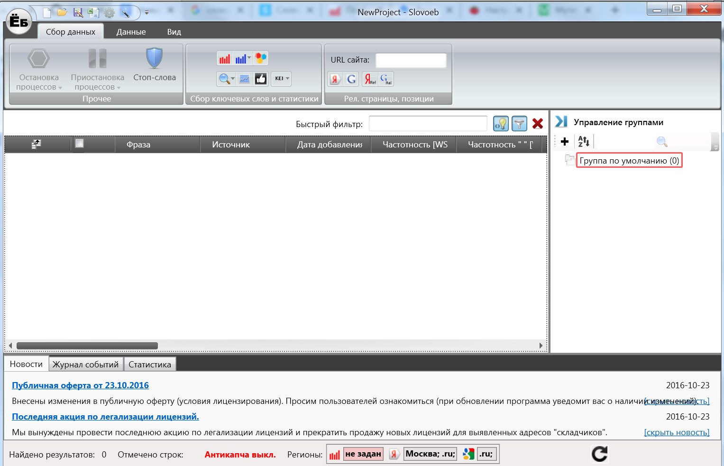Collapse the Управление группами panel arrow
This screenshot has width=724, height=466.
click(x=561, y=122)
